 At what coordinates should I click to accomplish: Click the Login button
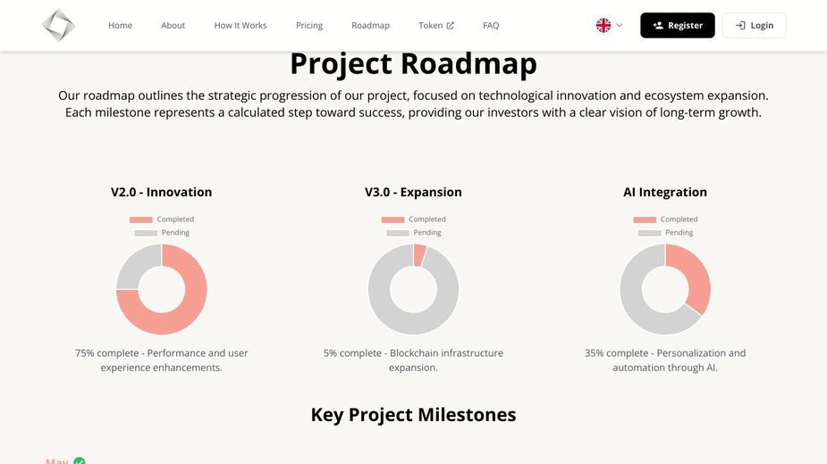click(754, 25)
